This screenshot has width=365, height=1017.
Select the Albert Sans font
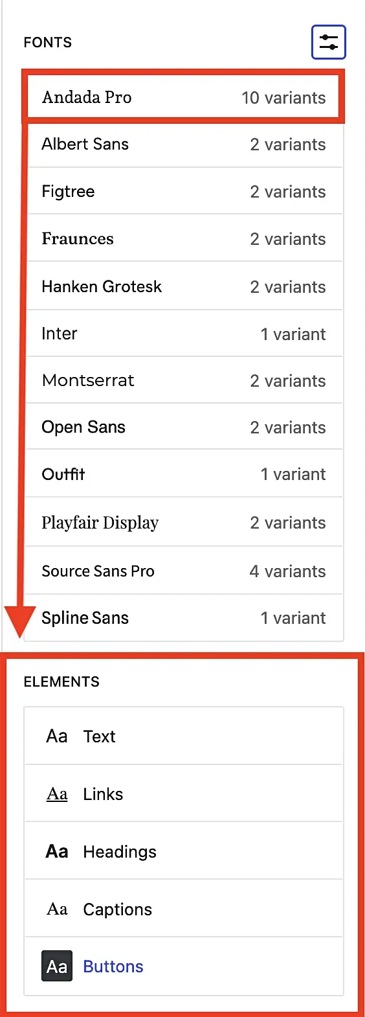pyautogui.click(x=184, y=144)
